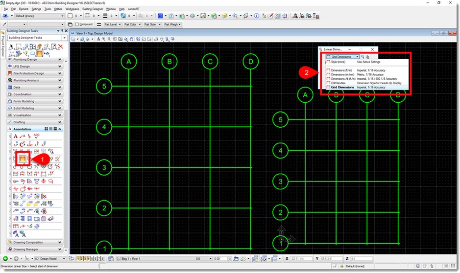Click the Rotate View icon in view toolbar
460x273 pixels.
126,39
